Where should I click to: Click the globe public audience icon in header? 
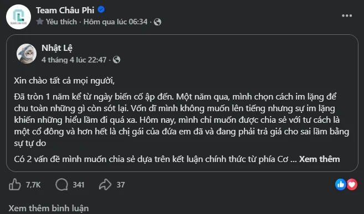click(x=158, y=22)
